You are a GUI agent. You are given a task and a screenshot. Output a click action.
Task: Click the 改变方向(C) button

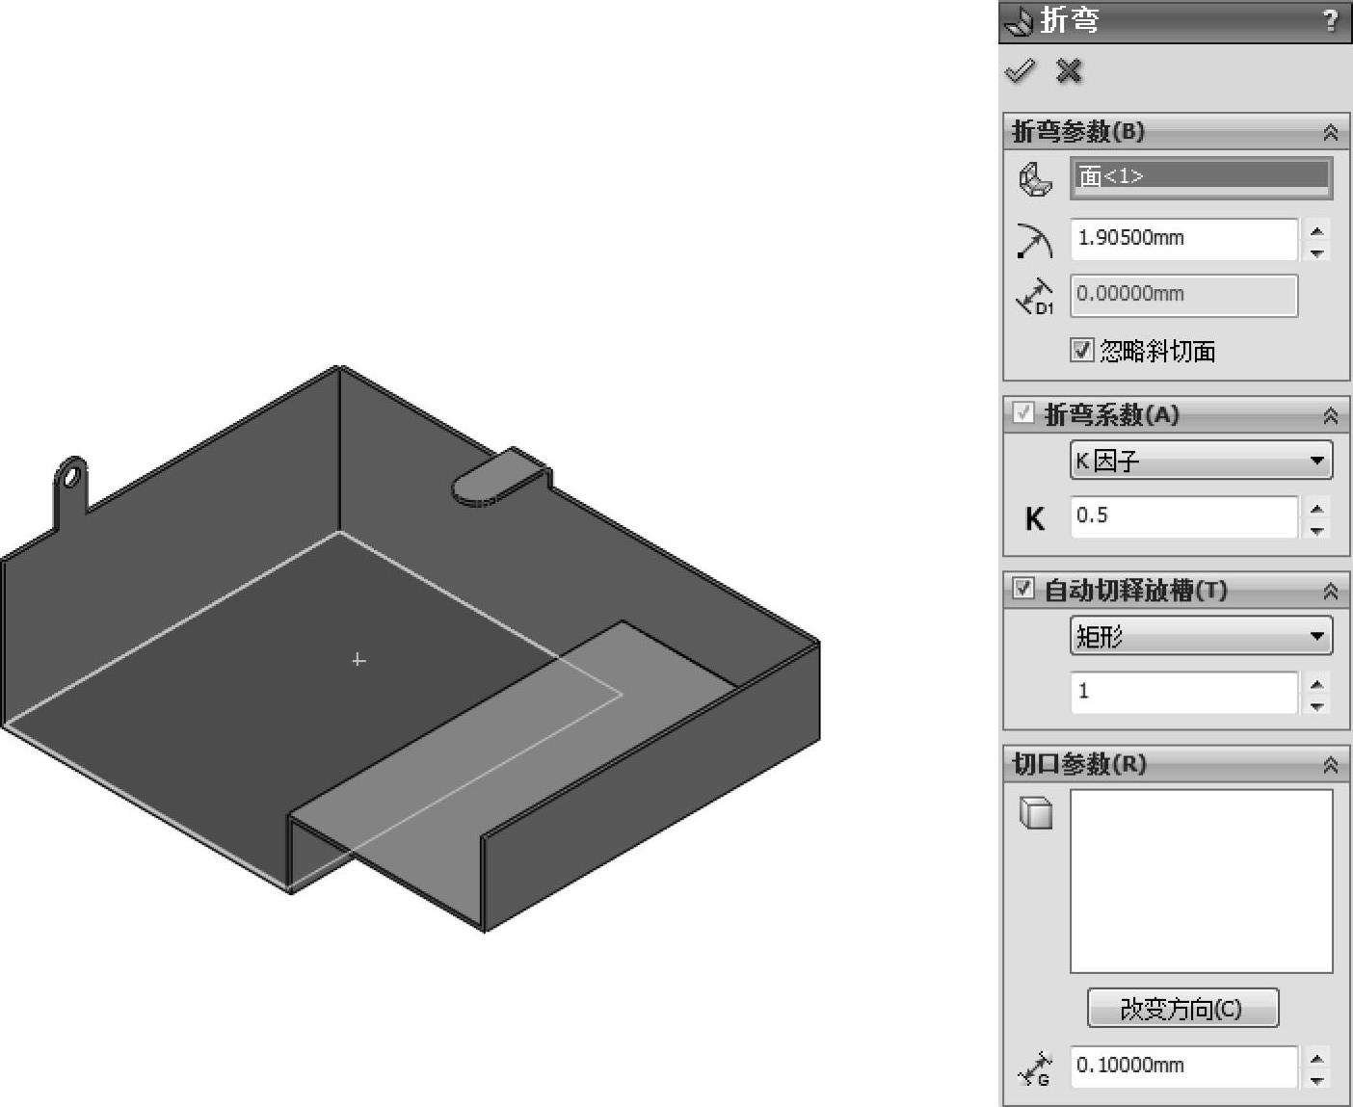tap(1182, 1009)
